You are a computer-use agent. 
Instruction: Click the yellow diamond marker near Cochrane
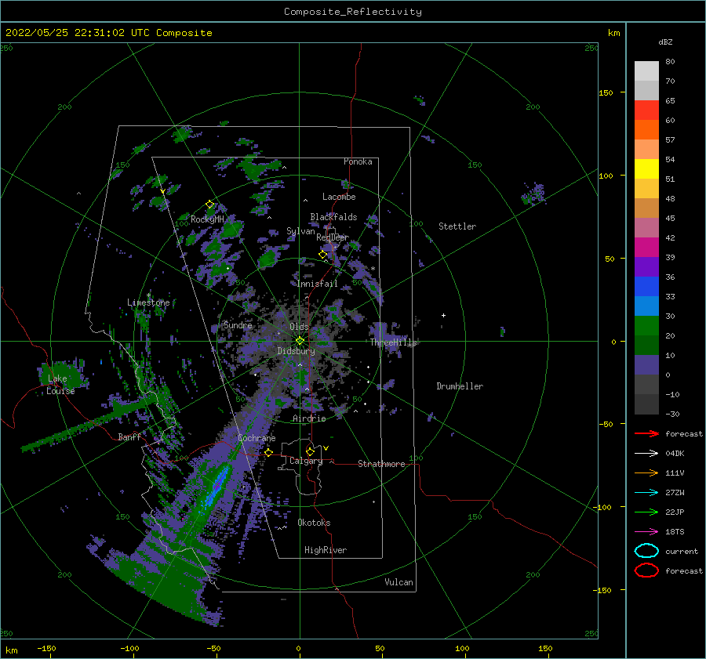268,452
